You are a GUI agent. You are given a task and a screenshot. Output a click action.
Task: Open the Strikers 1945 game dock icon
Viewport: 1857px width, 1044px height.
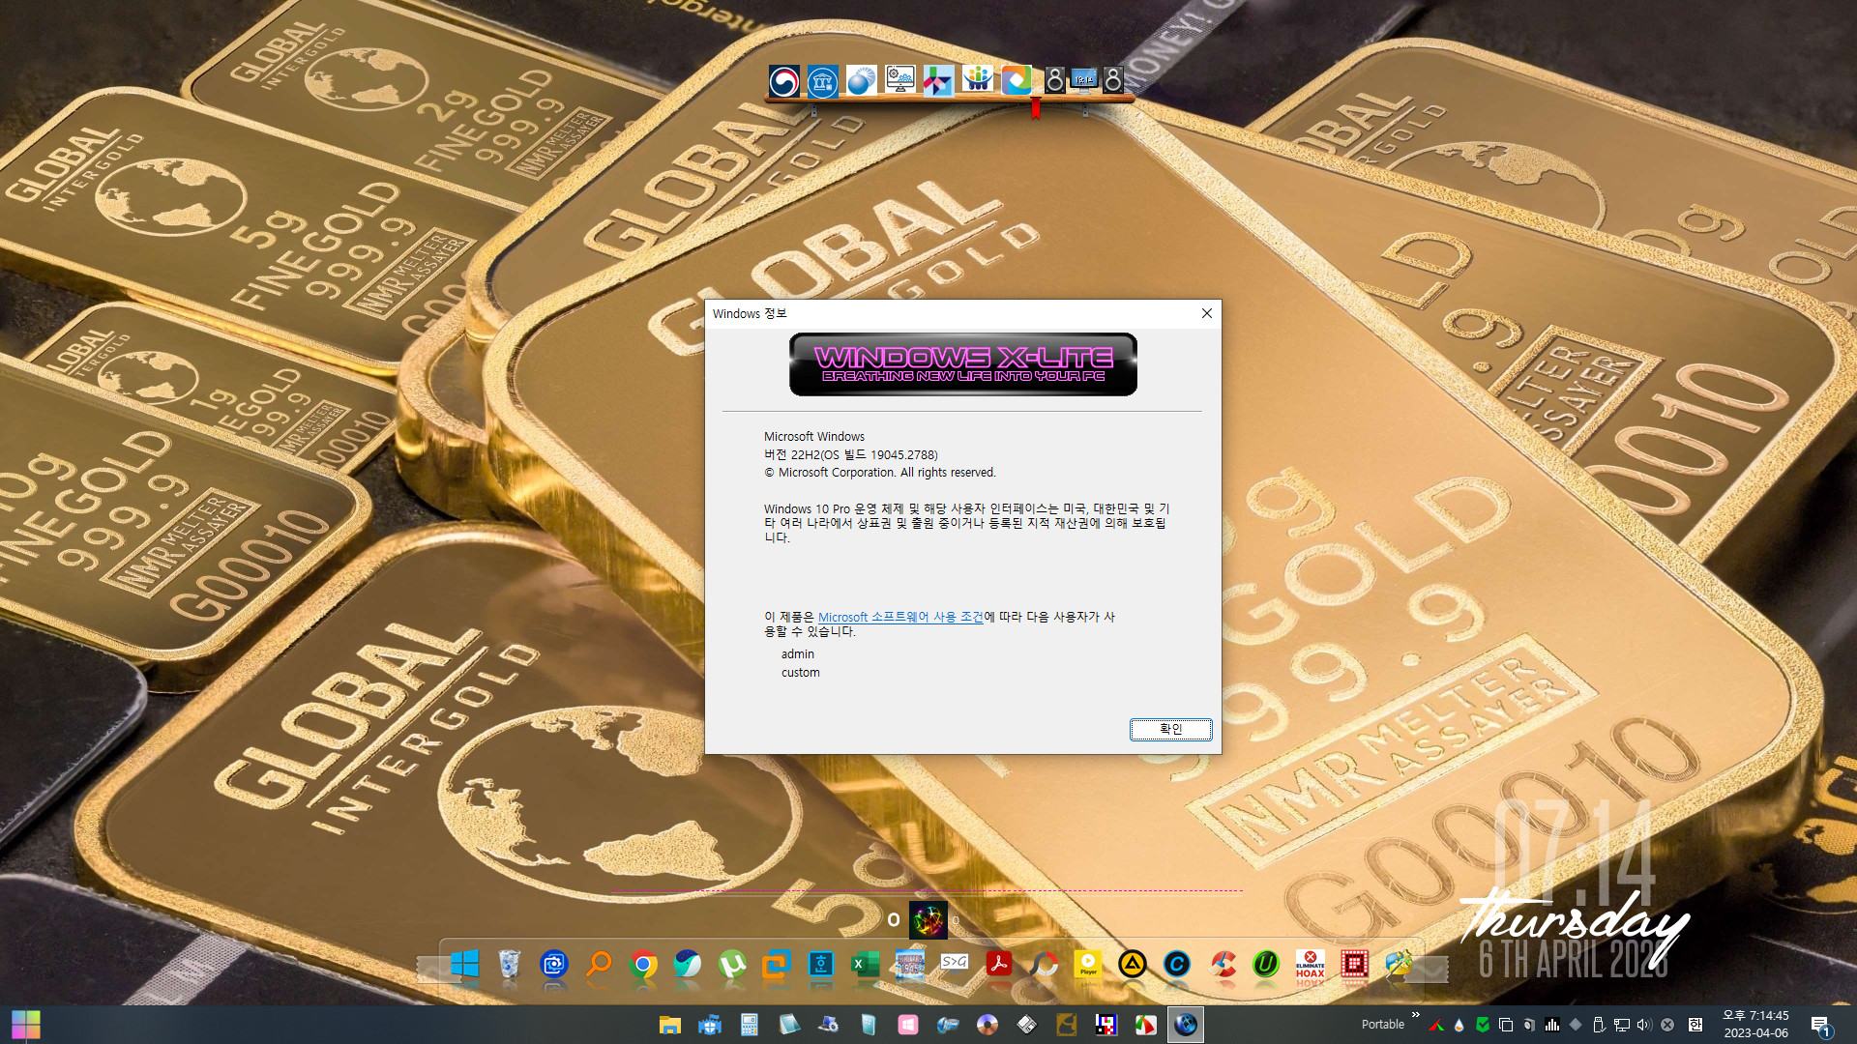click(x=910, y=964)
